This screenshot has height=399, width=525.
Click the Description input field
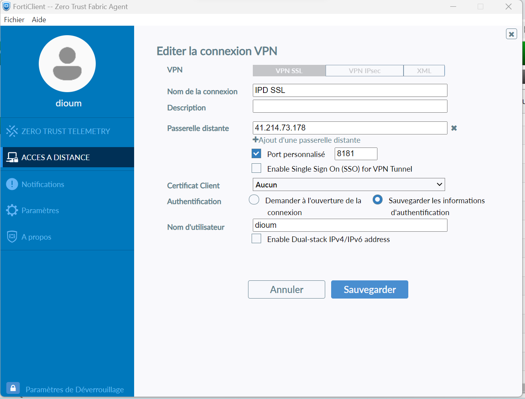pos(350,106)
